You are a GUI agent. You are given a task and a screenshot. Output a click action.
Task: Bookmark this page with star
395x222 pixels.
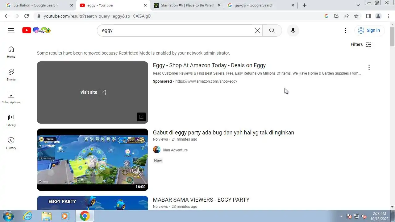coord(356,16)
